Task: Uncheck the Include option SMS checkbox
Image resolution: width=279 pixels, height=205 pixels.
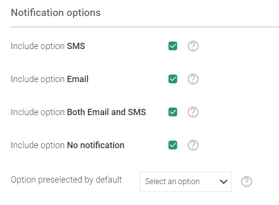Action: coord(173,46)
